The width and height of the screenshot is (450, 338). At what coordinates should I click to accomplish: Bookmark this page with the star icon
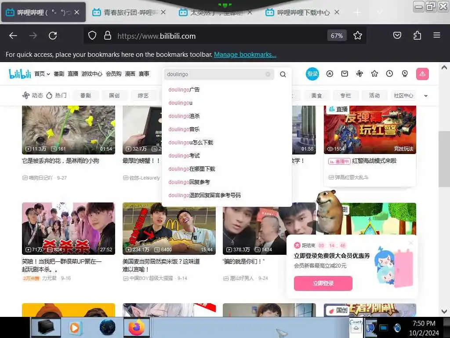pos(358,36)
